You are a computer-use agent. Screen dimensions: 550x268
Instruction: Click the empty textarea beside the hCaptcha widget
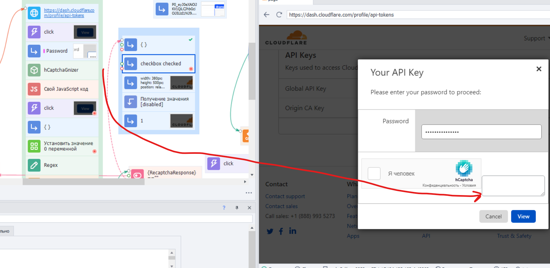[513, 186]
